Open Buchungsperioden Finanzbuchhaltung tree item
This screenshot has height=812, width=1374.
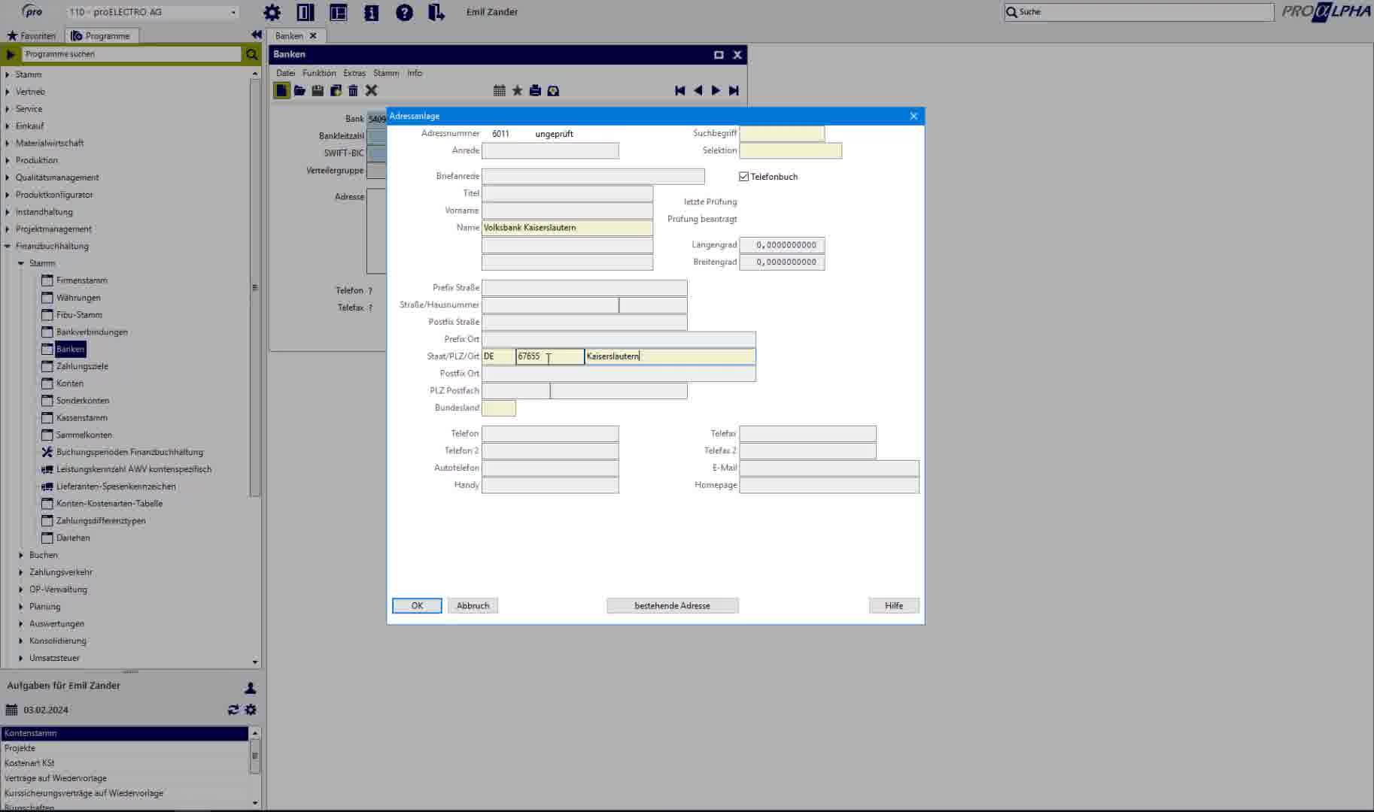tap(129, 452)
